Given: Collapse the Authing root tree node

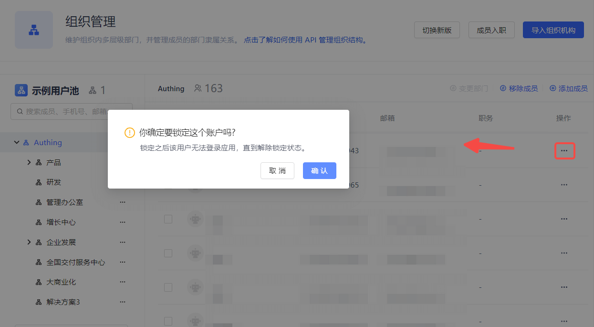Looking at the screenshot, I should (x=17, y=142).
